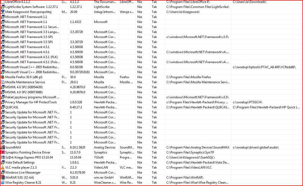303x186 pixels.
Task: Click the WinRAR books icon
Action: tap(3, 178)
